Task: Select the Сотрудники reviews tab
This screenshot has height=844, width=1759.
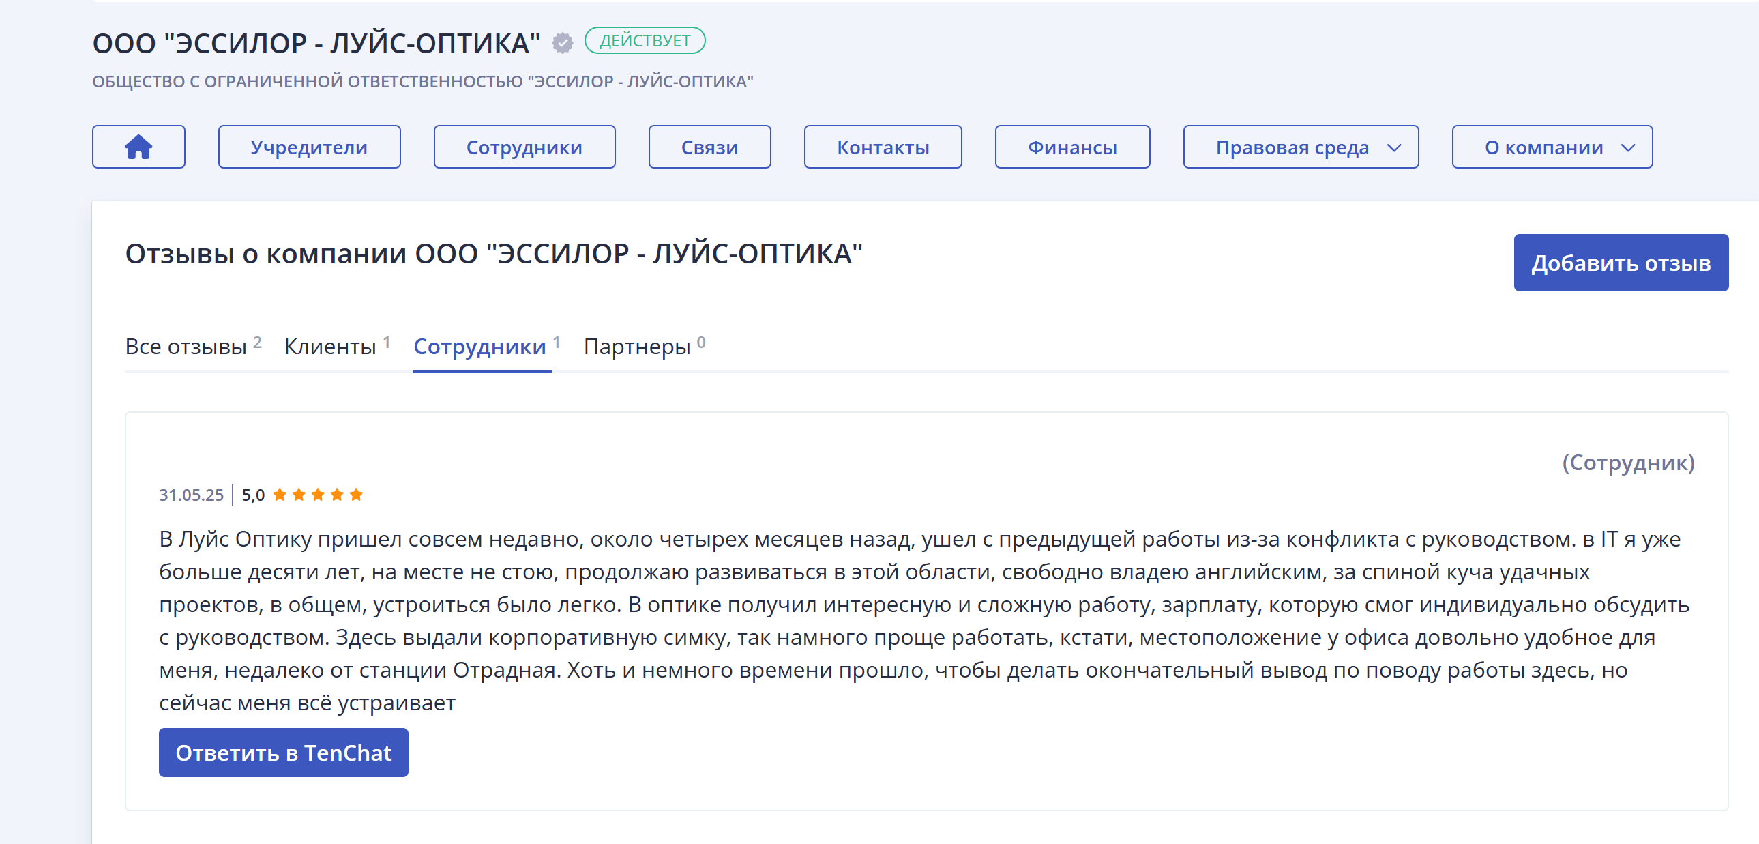Action: click(487, 346)
